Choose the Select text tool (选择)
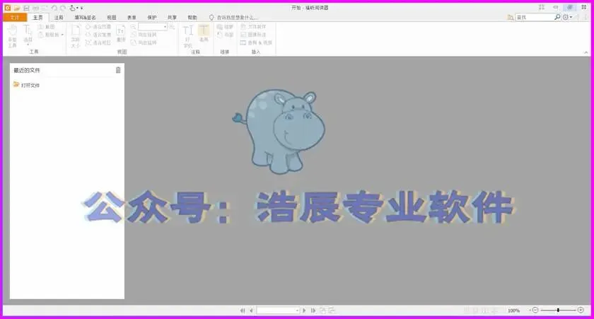 click(28, 35)
